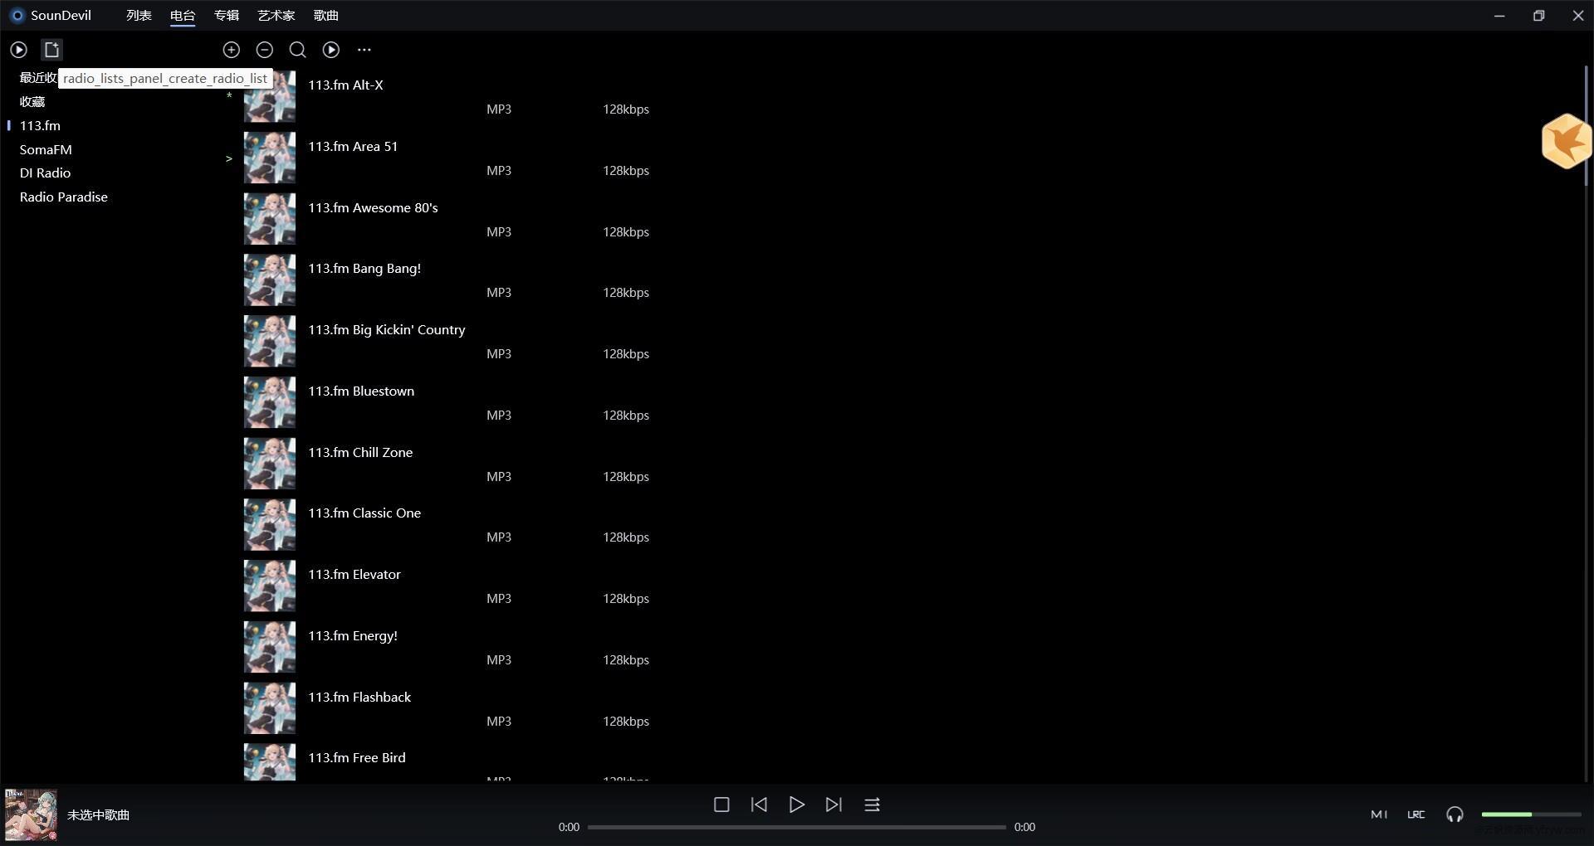The height and width of the screenshot is (846, 1594).
Task: Seek on the playback progress bar
Action: [x=797, y=827]
